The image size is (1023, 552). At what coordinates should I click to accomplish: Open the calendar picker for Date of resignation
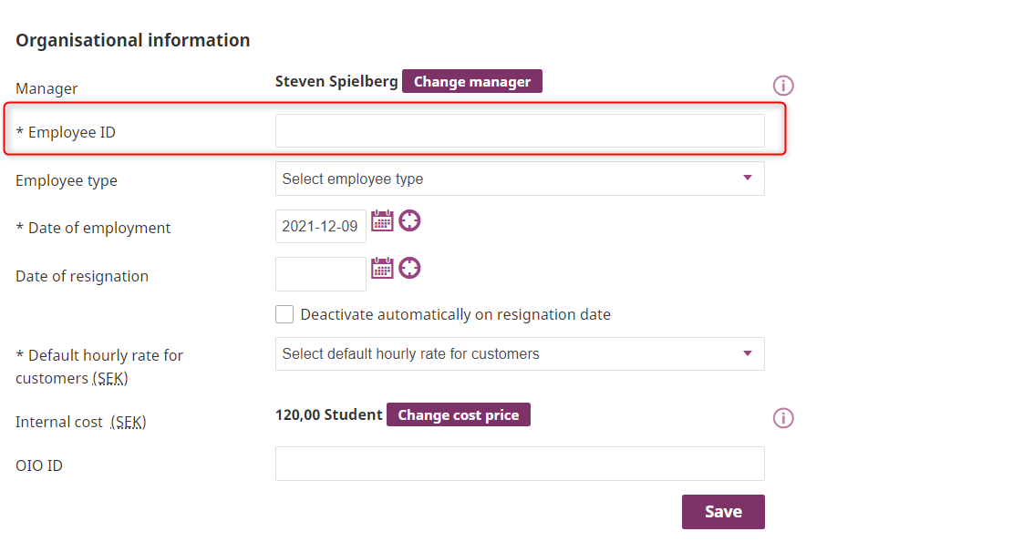click(x=382, y=268)
